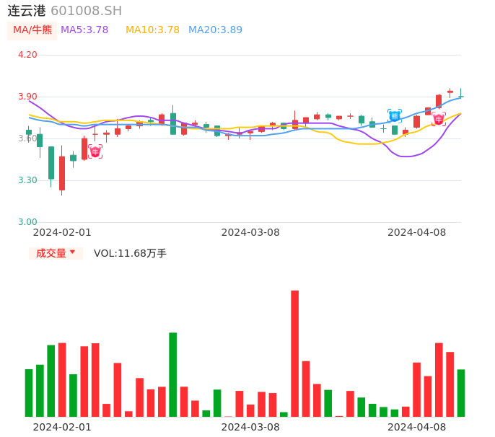
Task: Click the red dropdown arrow beside 成交量
Action: click(72, 252)
